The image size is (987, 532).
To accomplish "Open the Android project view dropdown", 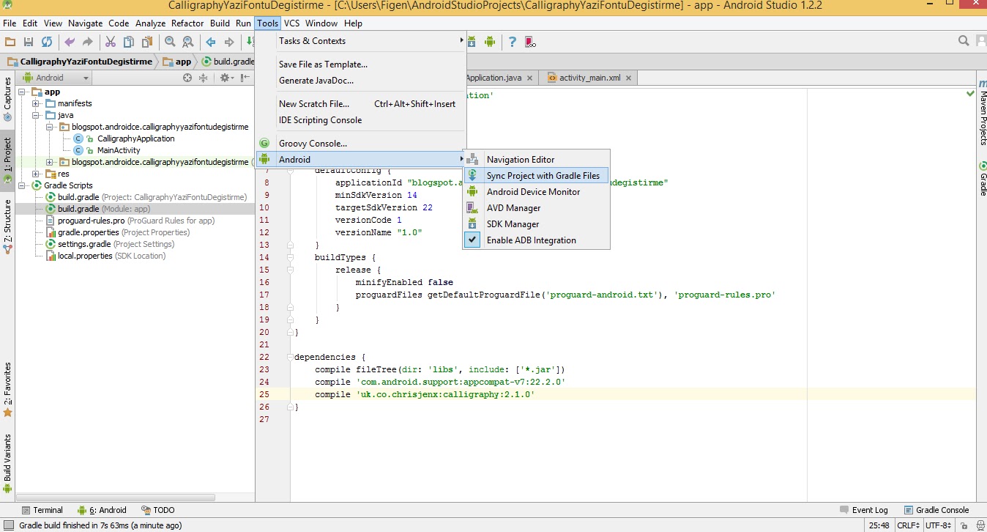I will (55, 78).
